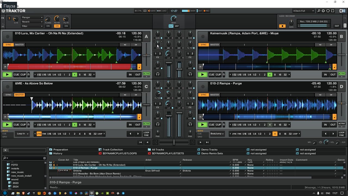Sort track list by BPM column header
The image size is (348, 196).
pyautogui.click(x=235, y=160)
